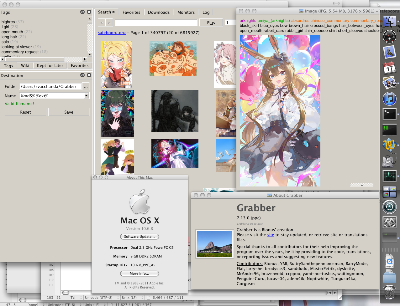Open the Downloads tab
The height and width of the screenshot is (306, 400).
point(159,12)
